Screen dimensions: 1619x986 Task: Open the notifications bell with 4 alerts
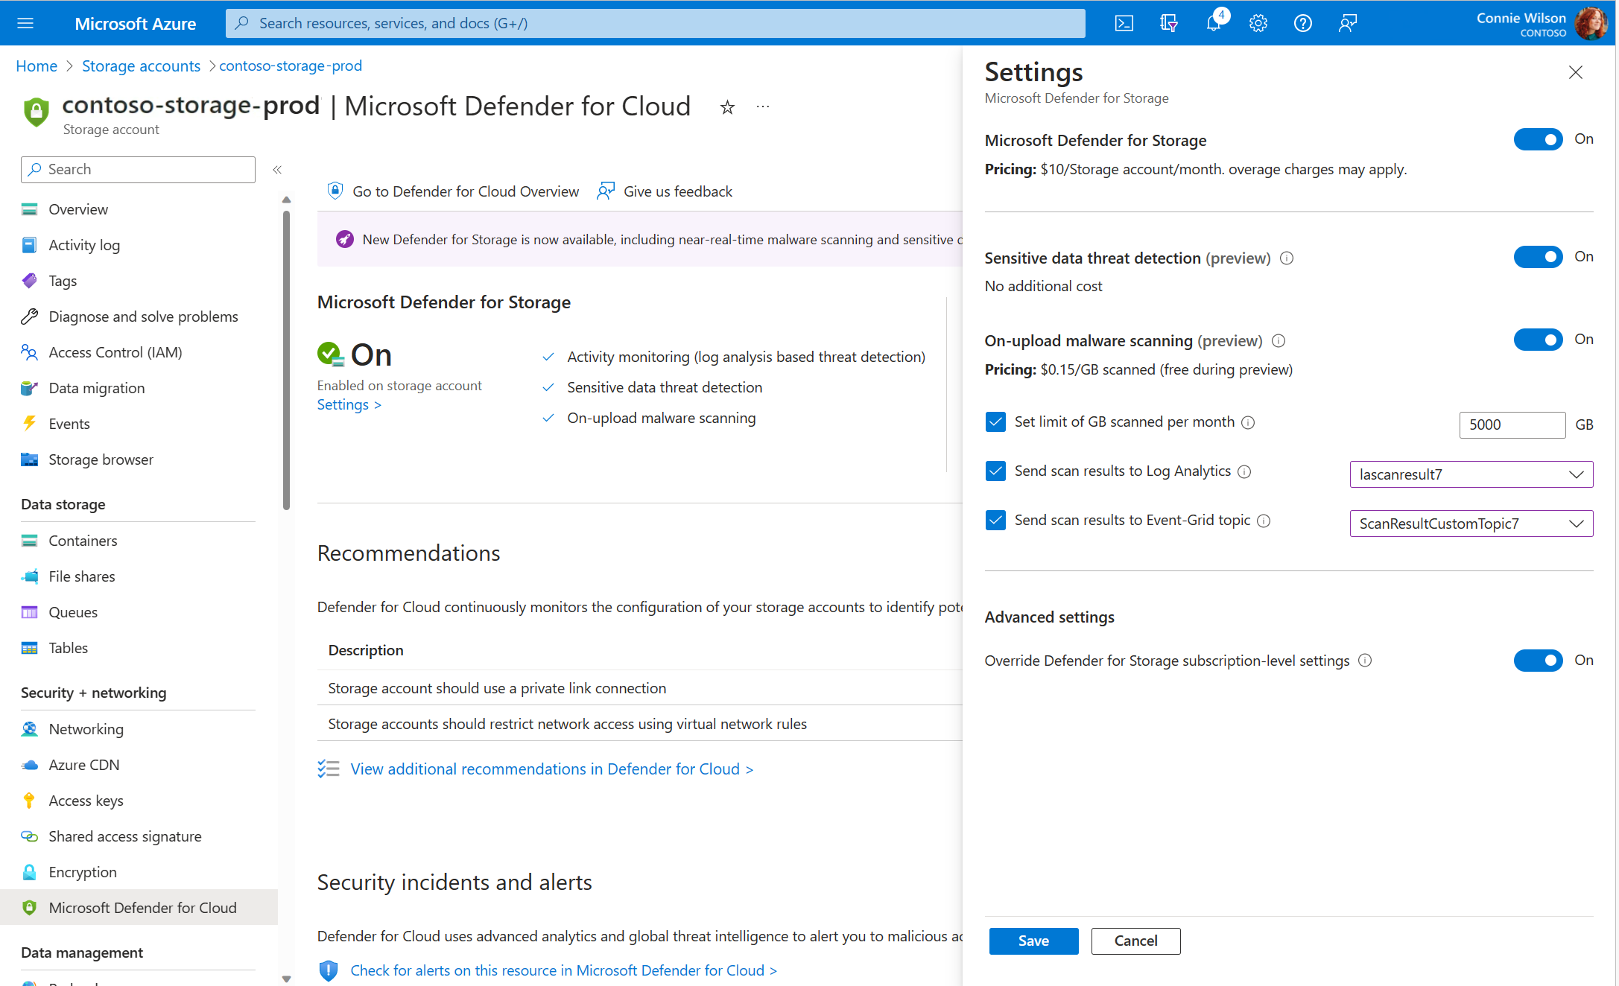tap(1213, 23)
